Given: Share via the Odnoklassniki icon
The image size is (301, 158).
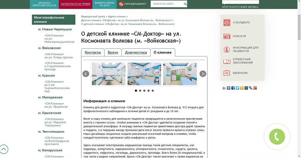Looking at the screenshot, I should pos(242,88).
